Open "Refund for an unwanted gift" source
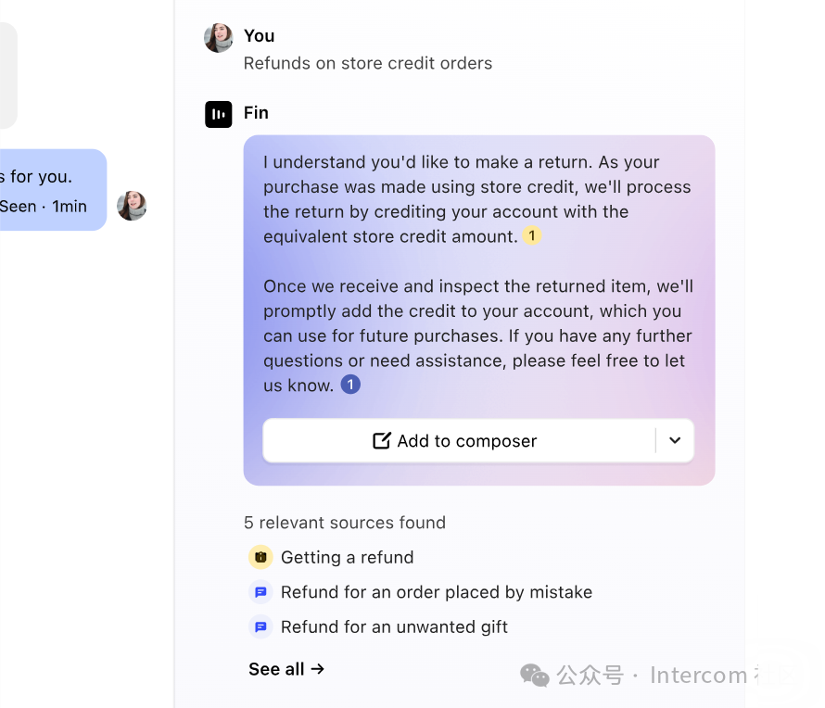Image resolution: width=825 pixels, height=708 pixels. point(394,627)
